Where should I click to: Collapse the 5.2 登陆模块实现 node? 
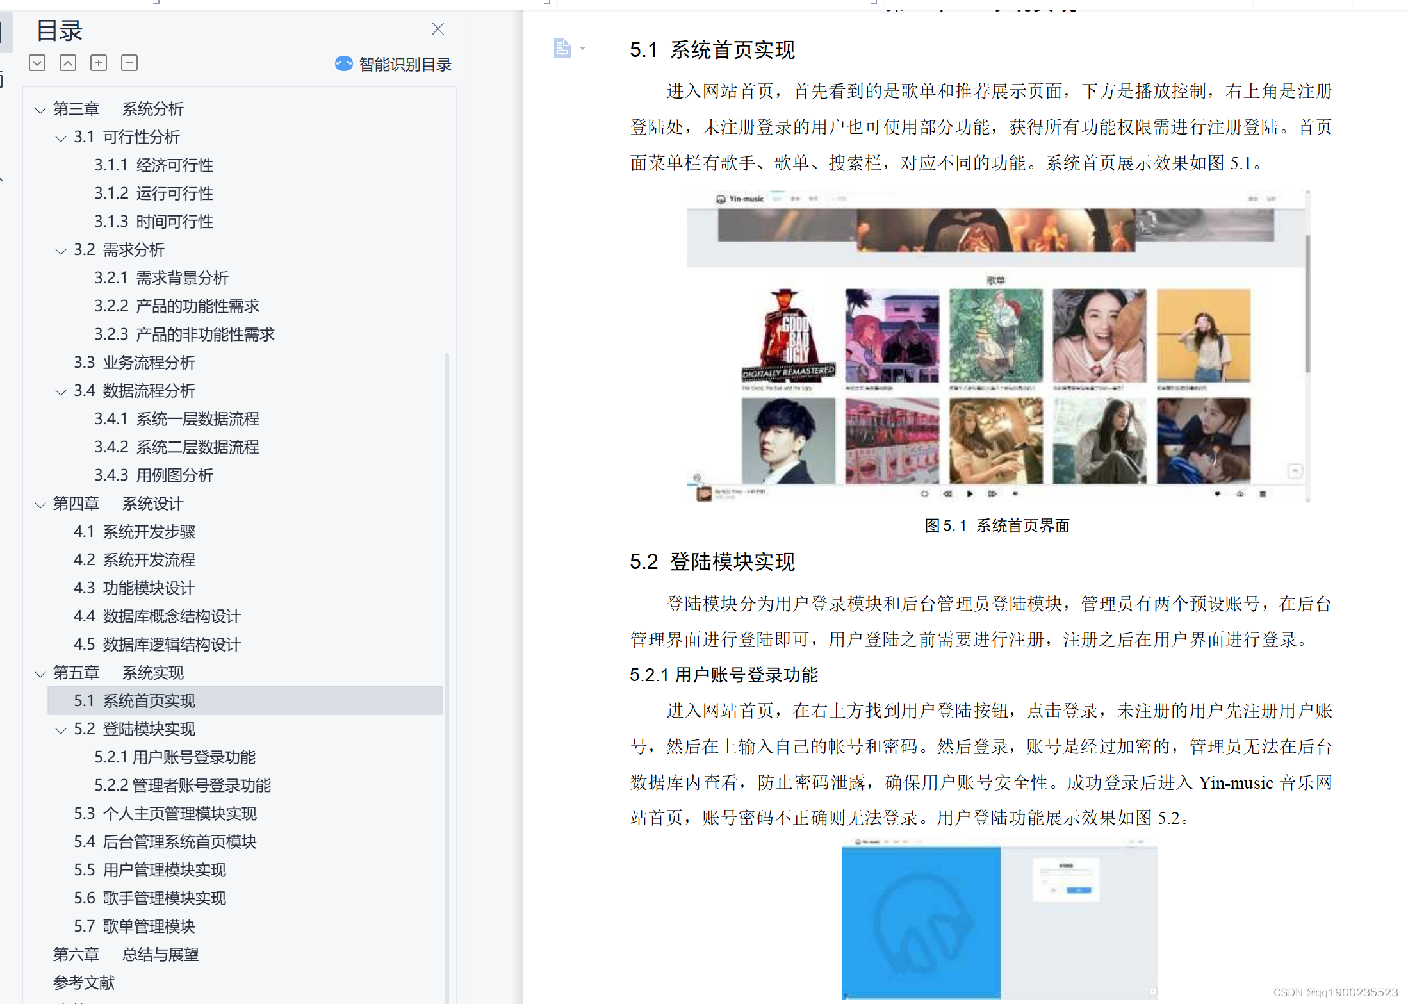point(61,730)
